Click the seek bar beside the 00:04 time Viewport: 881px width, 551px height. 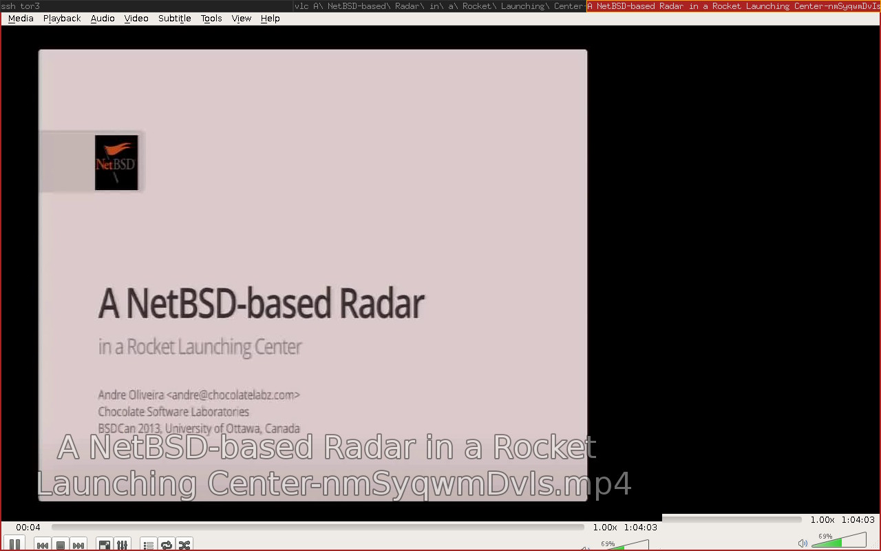(317, 527)
